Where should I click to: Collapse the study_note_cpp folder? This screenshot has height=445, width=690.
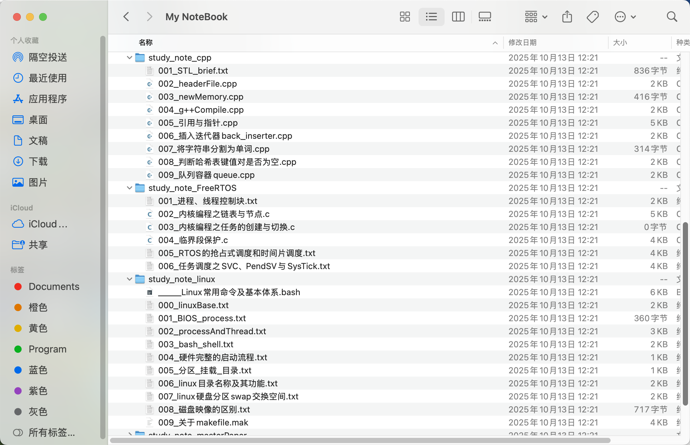(x=129, y=58)
